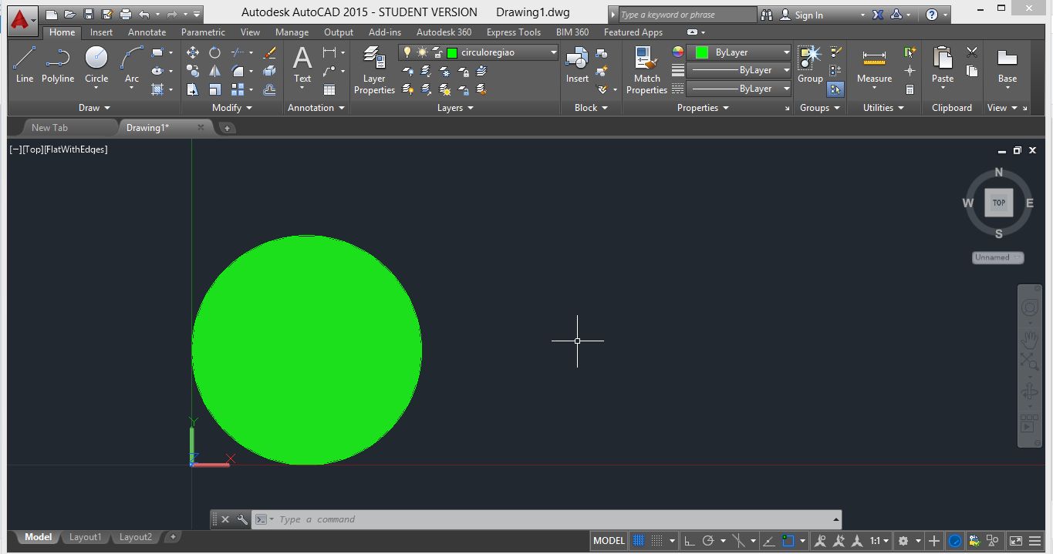Select the Line drawing tool
The height and width of the screenshot is (554, 1053).
(x=25, y=65)
